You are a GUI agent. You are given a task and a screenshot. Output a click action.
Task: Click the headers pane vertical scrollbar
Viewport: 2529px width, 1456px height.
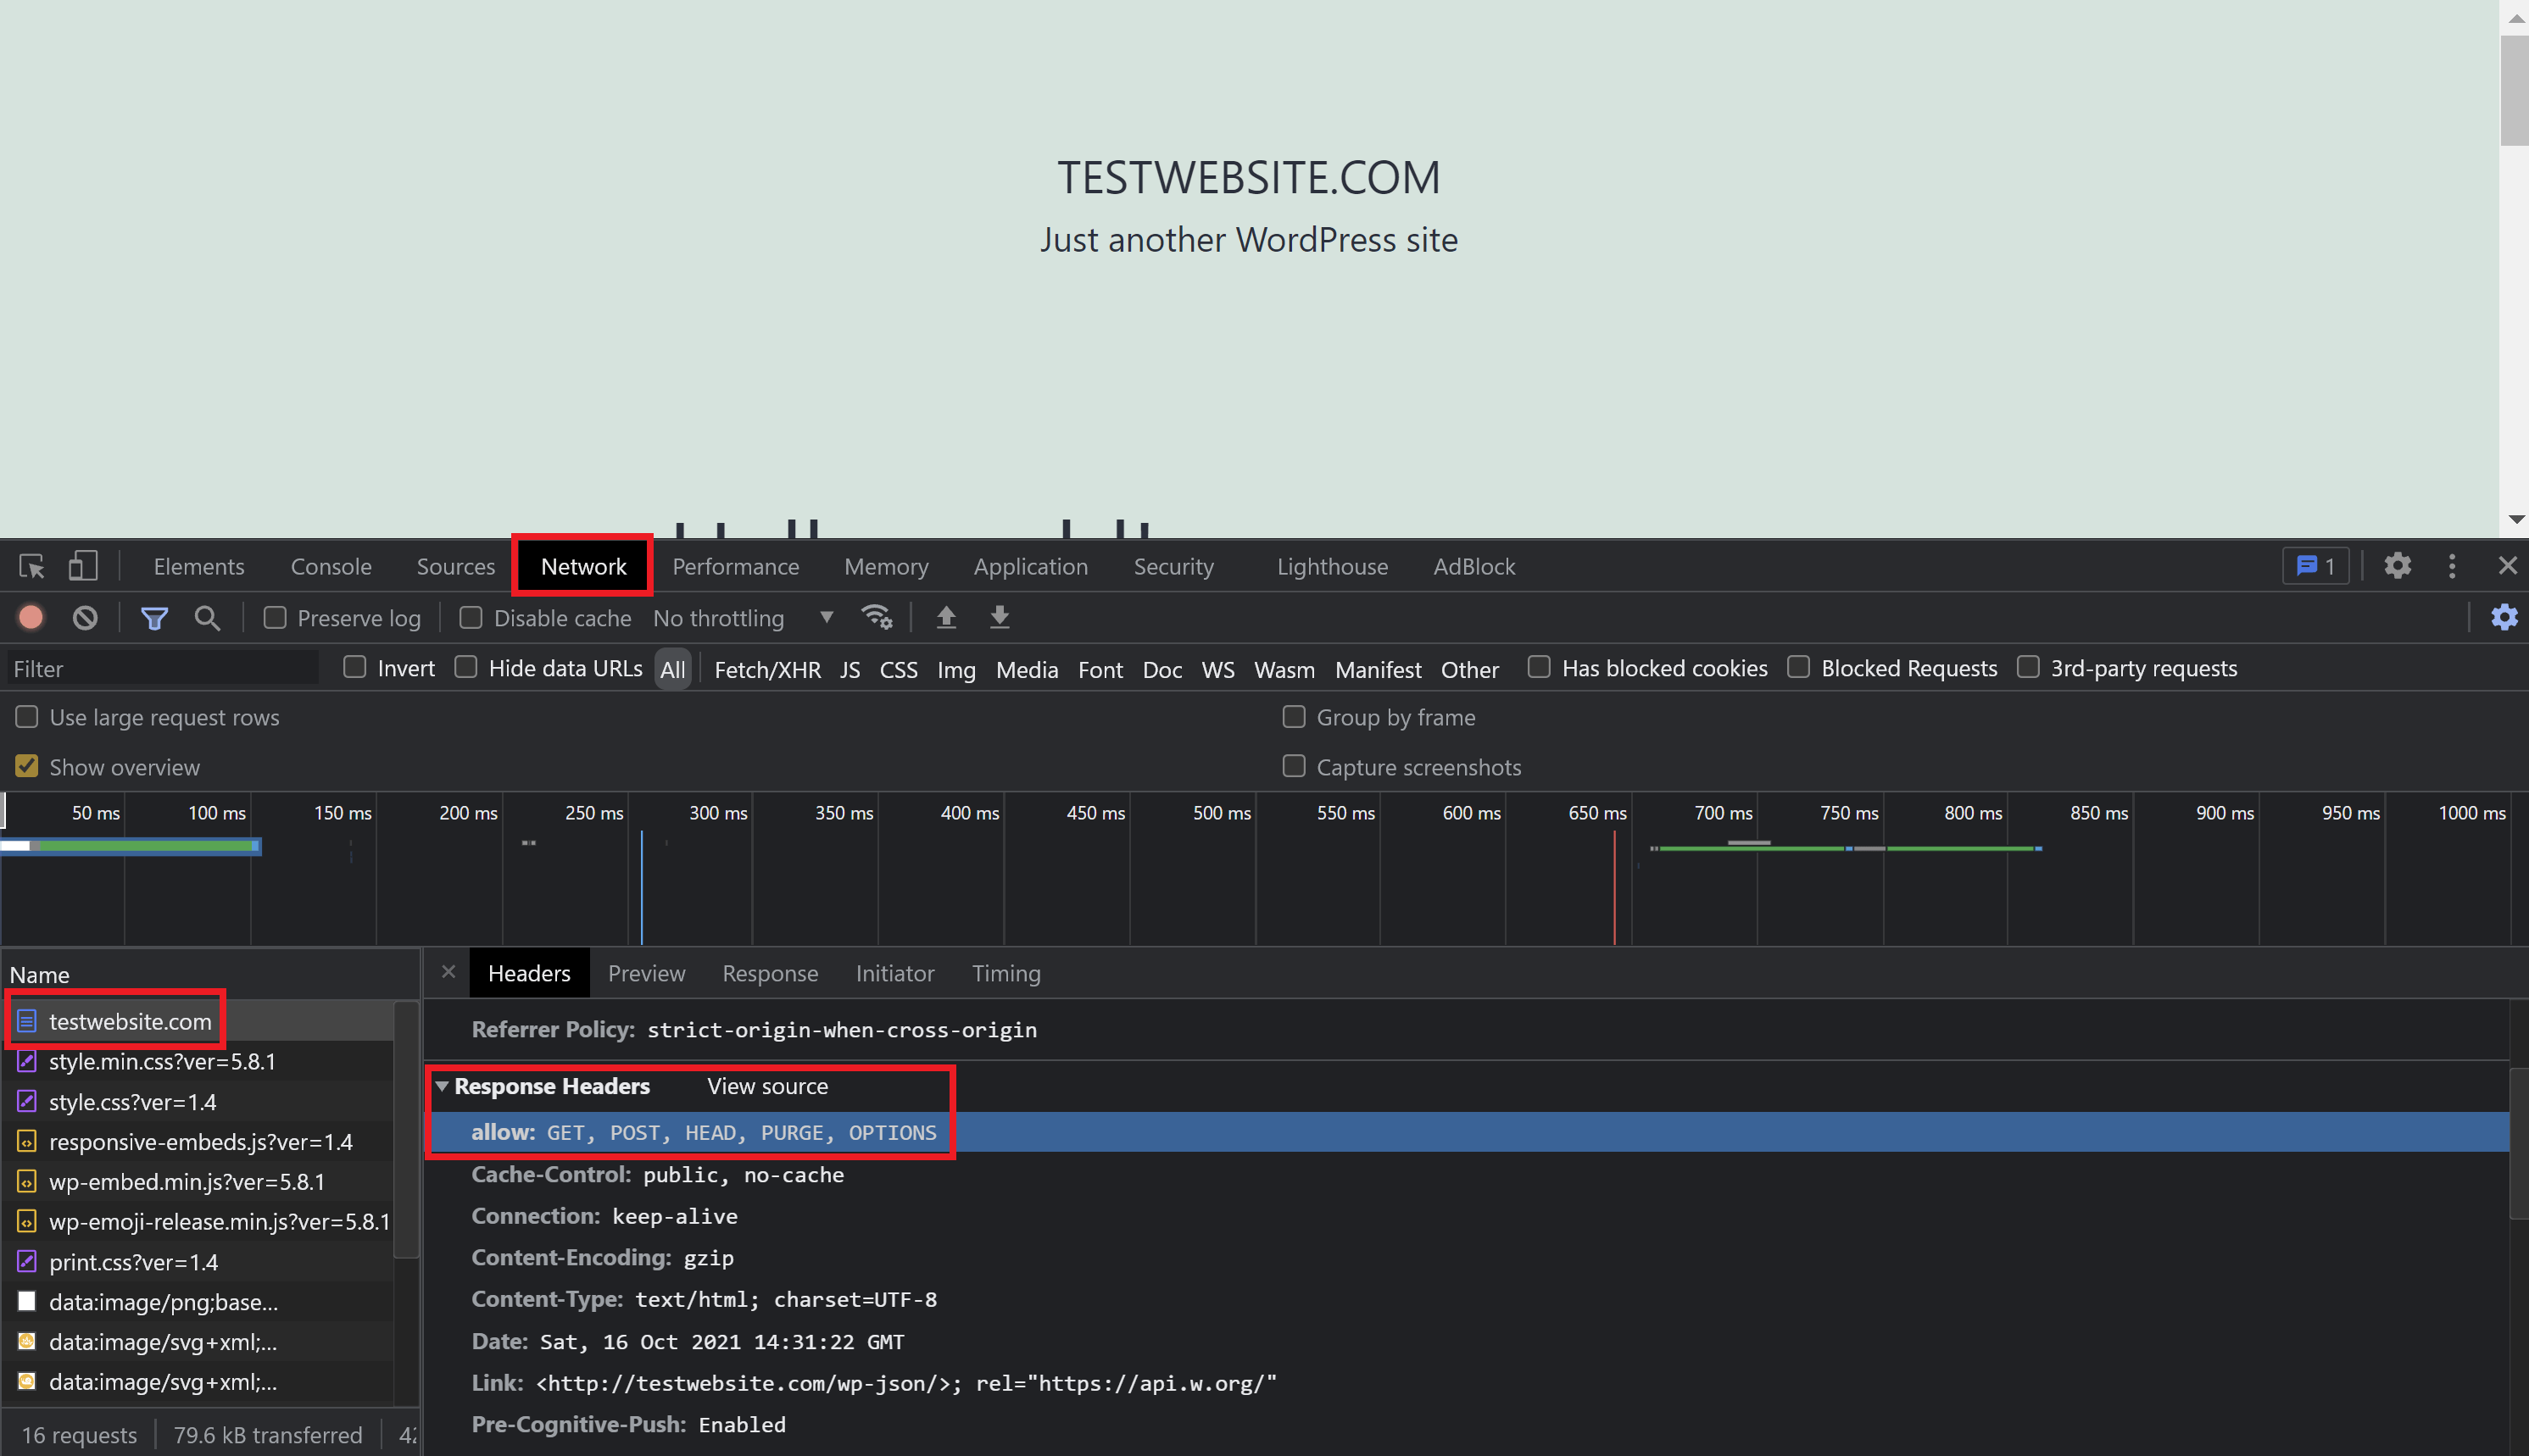click(2519, 1144)
